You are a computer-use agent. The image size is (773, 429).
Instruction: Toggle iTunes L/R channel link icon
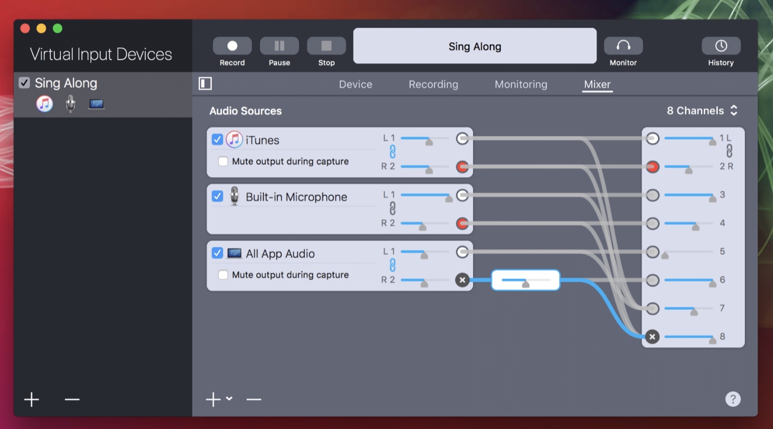[393, 152]
